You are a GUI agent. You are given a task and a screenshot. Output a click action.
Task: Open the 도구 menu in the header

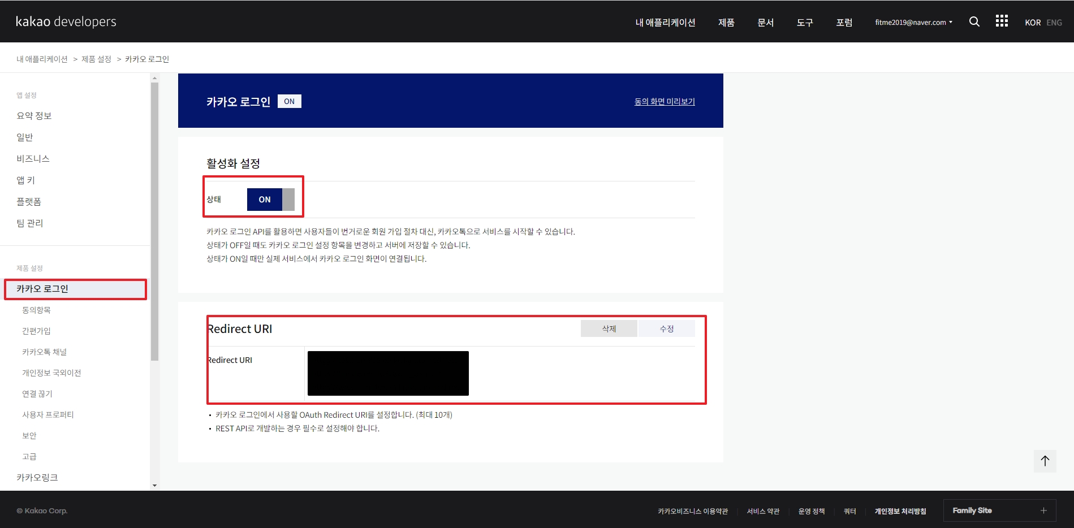pos(805,23)
